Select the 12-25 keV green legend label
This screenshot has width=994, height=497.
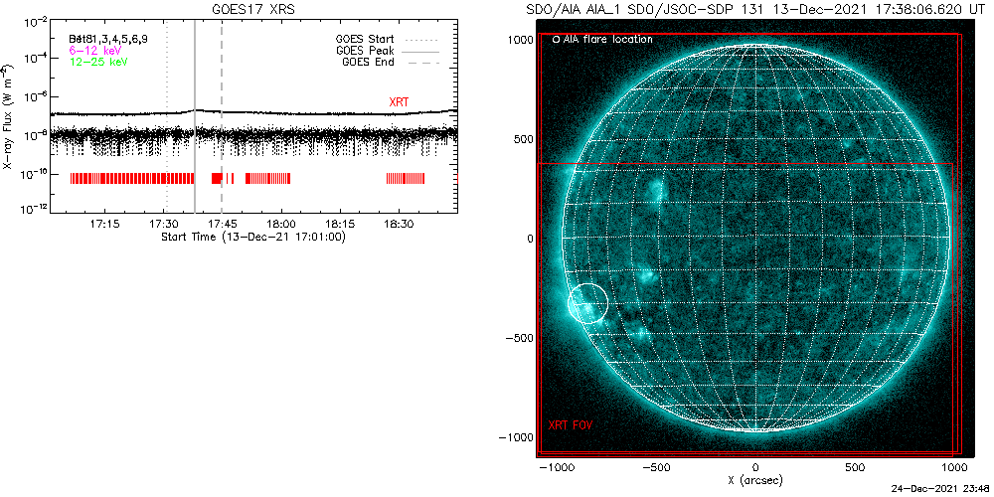[x=98, y=61]
